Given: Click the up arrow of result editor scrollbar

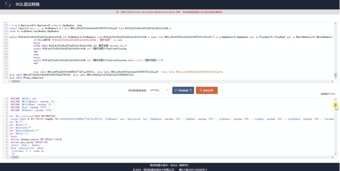Looking at the screenshot, I should [335, 99].
